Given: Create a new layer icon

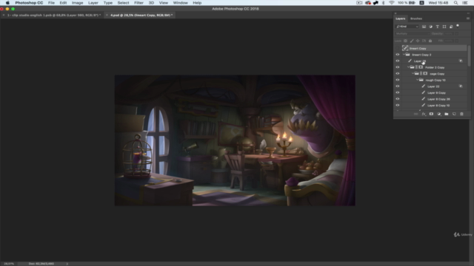Looking at the screenshot, I should [454, 114].
